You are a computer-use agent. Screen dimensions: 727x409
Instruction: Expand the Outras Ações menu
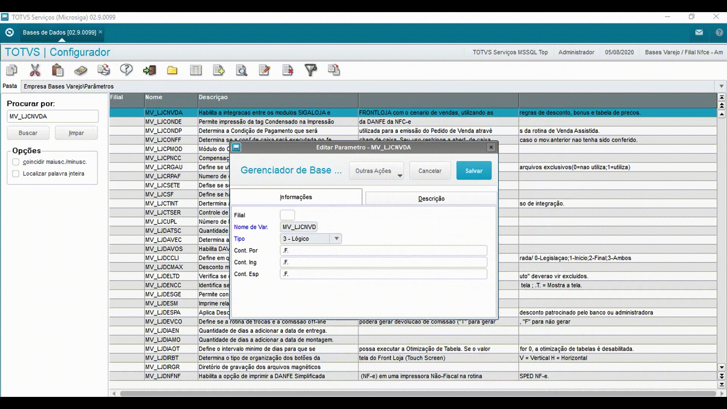coord(376,171)
